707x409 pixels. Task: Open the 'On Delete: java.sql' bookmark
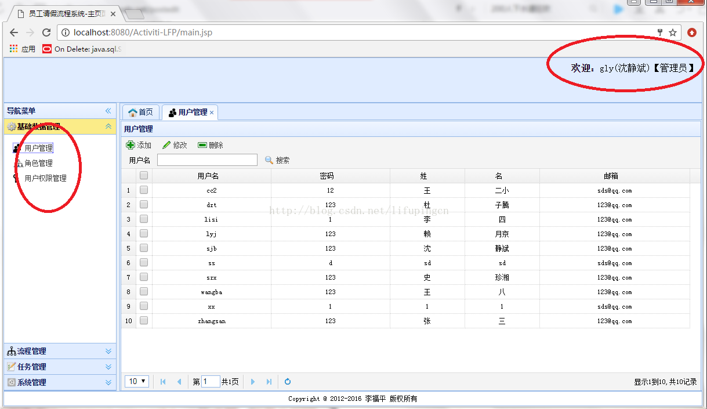click(x=82, y=49)
